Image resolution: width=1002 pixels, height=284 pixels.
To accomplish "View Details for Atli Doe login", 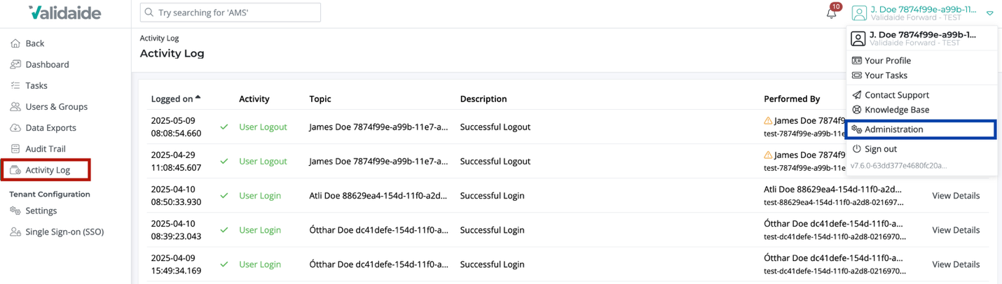I will pyautogui.click(x=956, y=196).
